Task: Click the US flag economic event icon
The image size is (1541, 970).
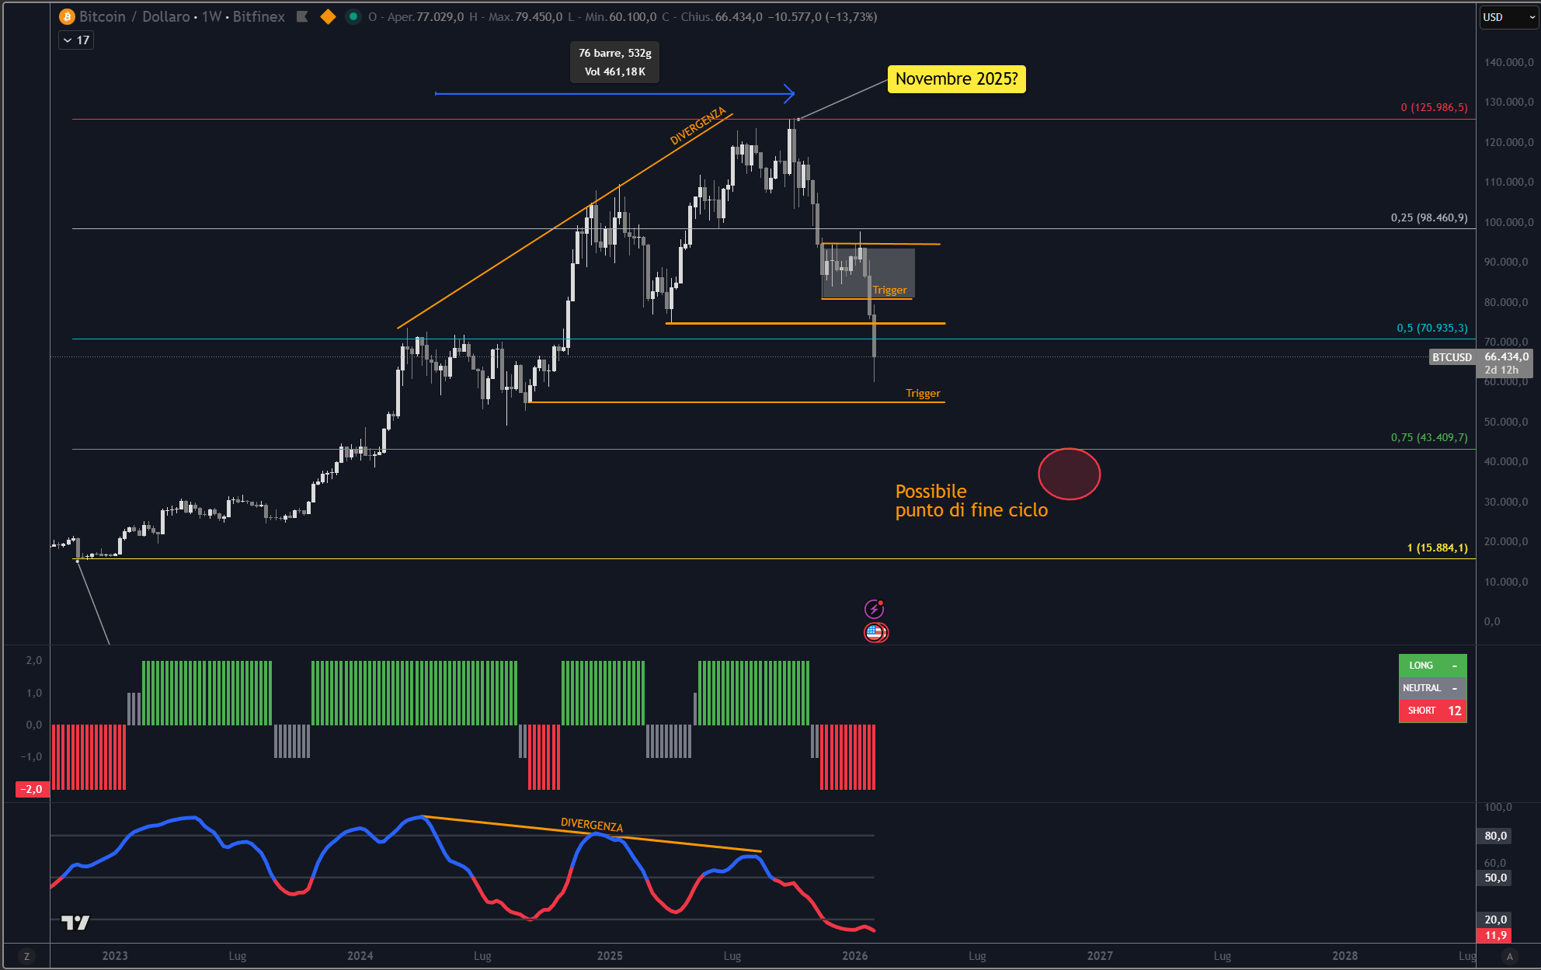Action: [x=875, y=632]
